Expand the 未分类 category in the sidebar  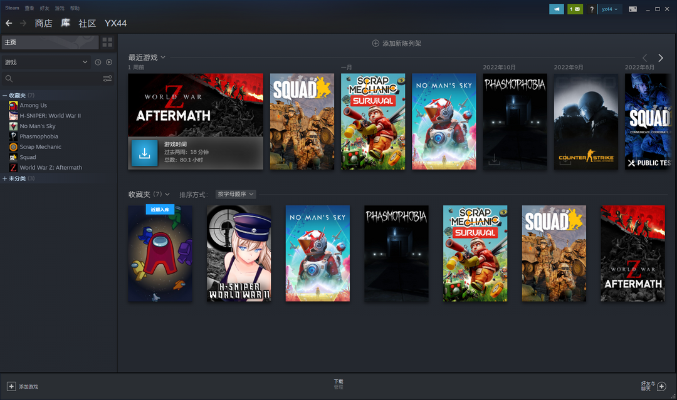click(x=5, y=178)
